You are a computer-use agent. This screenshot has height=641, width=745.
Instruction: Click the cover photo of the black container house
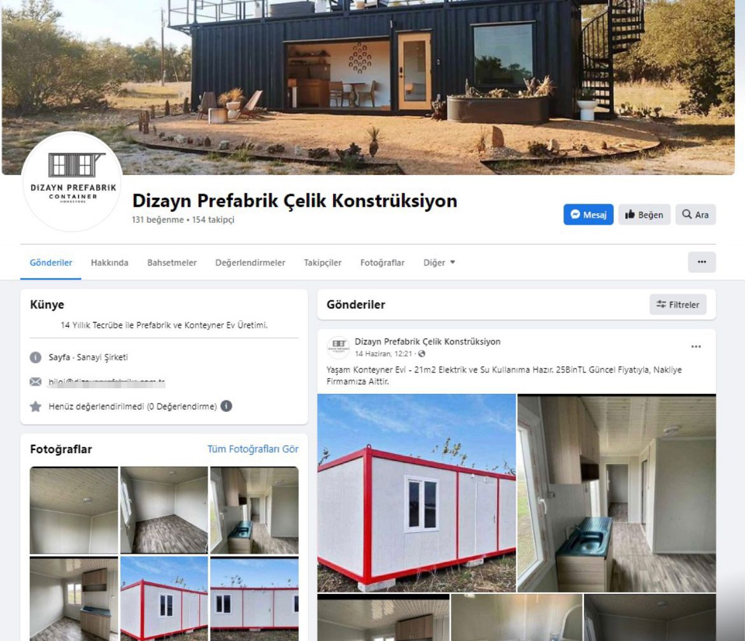click(368, 87)
